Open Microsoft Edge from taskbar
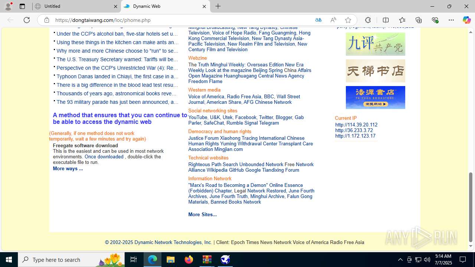 coord(153,260)
